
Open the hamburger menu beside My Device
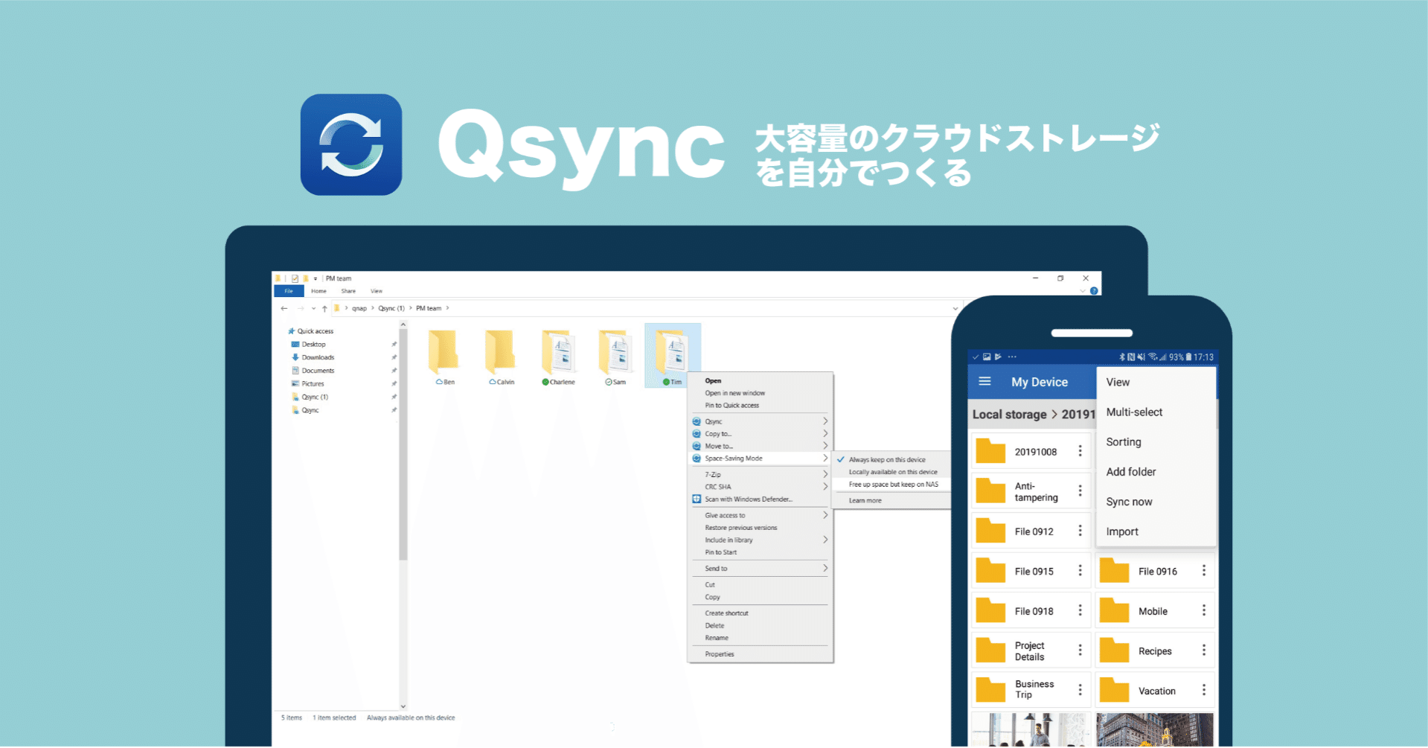(x=984, y=381)
